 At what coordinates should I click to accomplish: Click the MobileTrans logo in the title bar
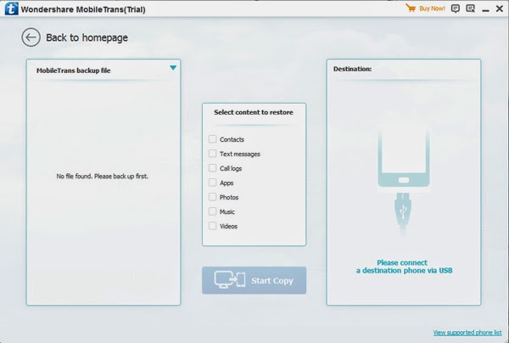(x=11, y=8)
